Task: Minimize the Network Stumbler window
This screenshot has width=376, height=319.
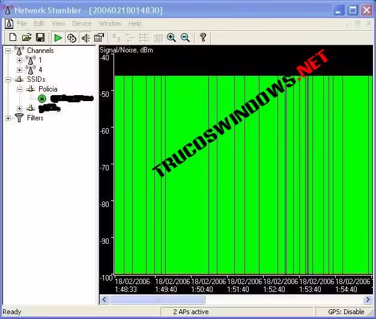Action: coord(339,10)
